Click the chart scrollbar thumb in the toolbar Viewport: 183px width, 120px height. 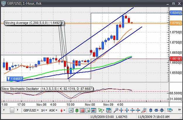coord(12,110)
